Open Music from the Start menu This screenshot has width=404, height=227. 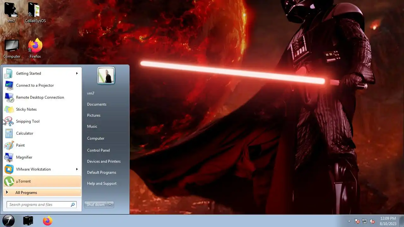point(92,126)
